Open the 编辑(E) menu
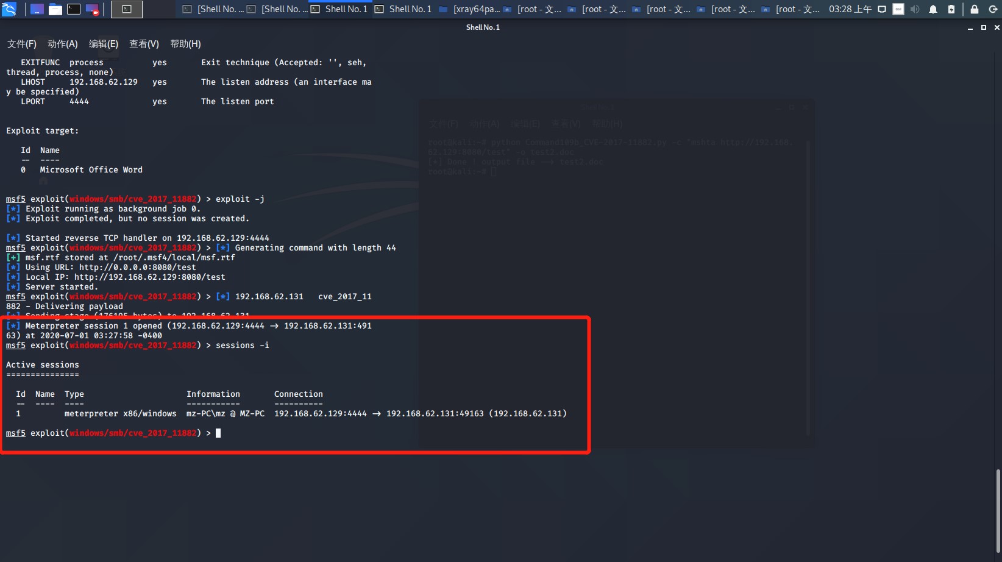Viewport: 1002px width, 562px height. point(104,44)
